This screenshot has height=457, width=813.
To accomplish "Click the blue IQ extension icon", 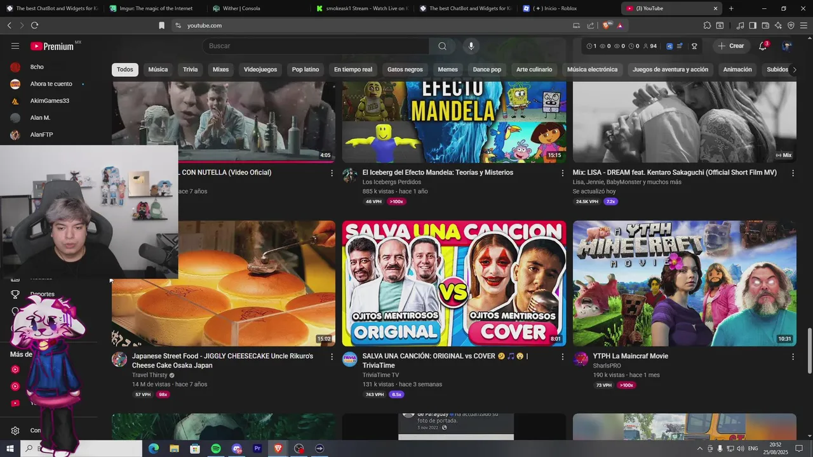I will (x=669, y=46).
